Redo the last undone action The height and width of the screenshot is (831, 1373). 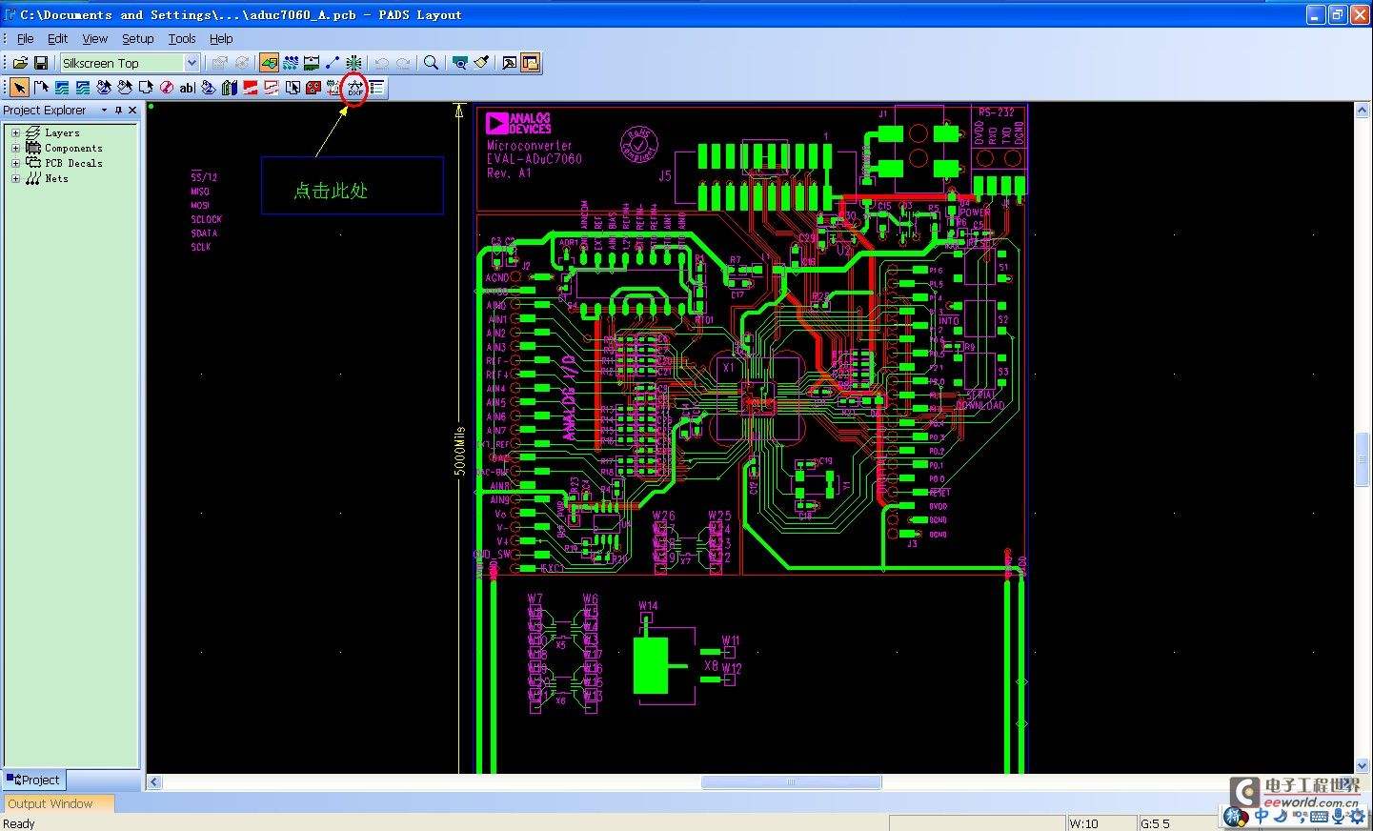pos(403,63)
